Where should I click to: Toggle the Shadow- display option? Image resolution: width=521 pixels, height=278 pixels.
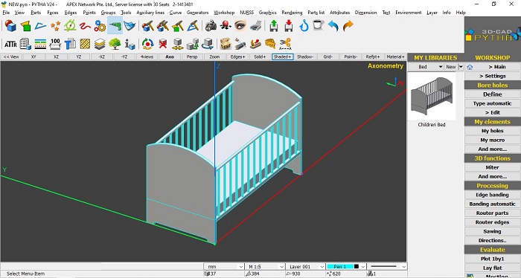(305, 56)
